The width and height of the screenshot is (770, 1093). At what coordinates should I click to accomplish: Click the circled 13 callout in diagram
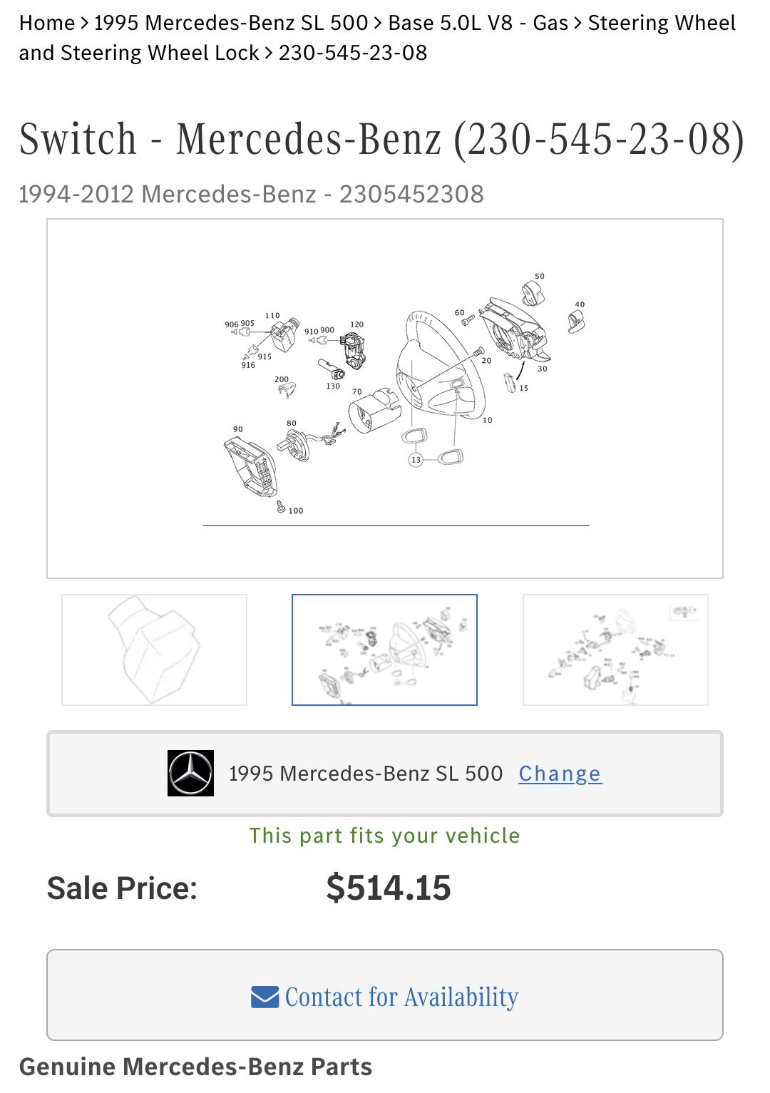[416, 460]
